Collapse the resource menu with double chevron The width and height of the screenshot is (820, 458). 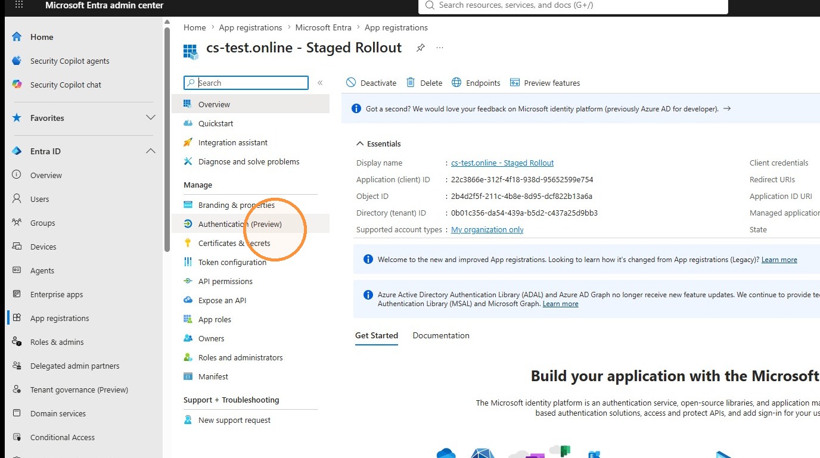click(x=320, y=83)
